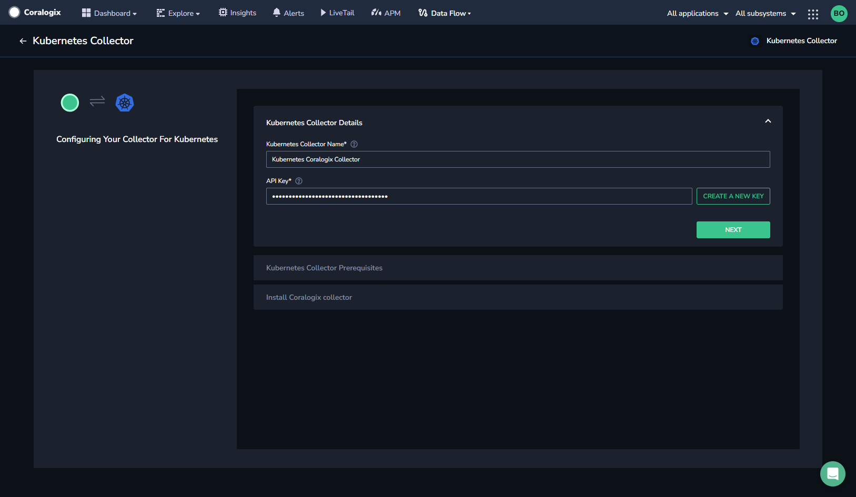This screenshot has width=856, height=497.
Task: Focus the API Key field
Action: [479, 196]
